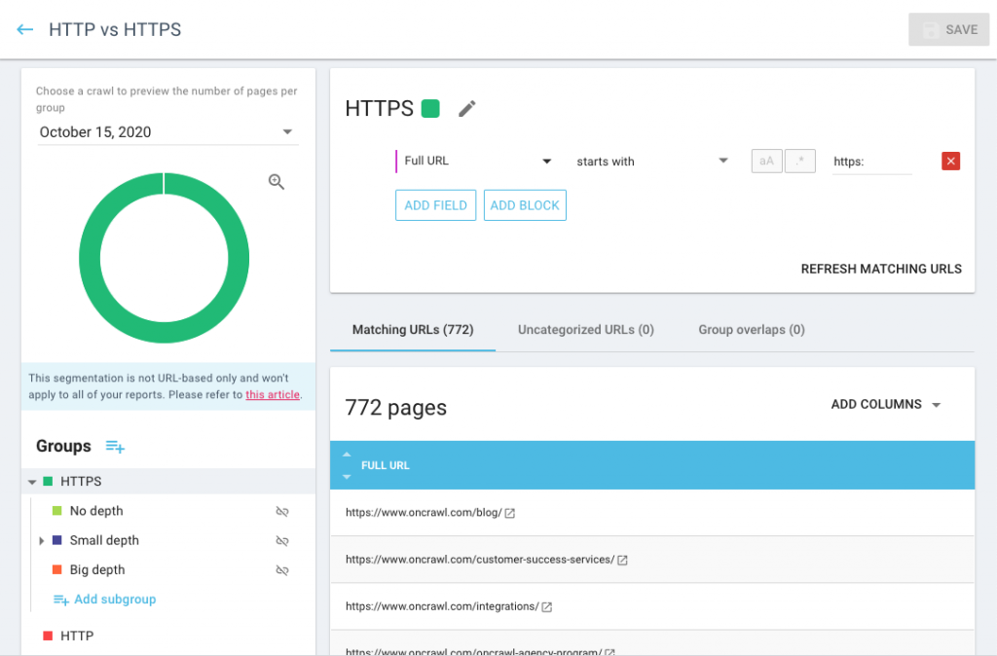Delete the filter rule with red X
The height and width of the screenshot is (656, 997).
[x=951, y=162]
